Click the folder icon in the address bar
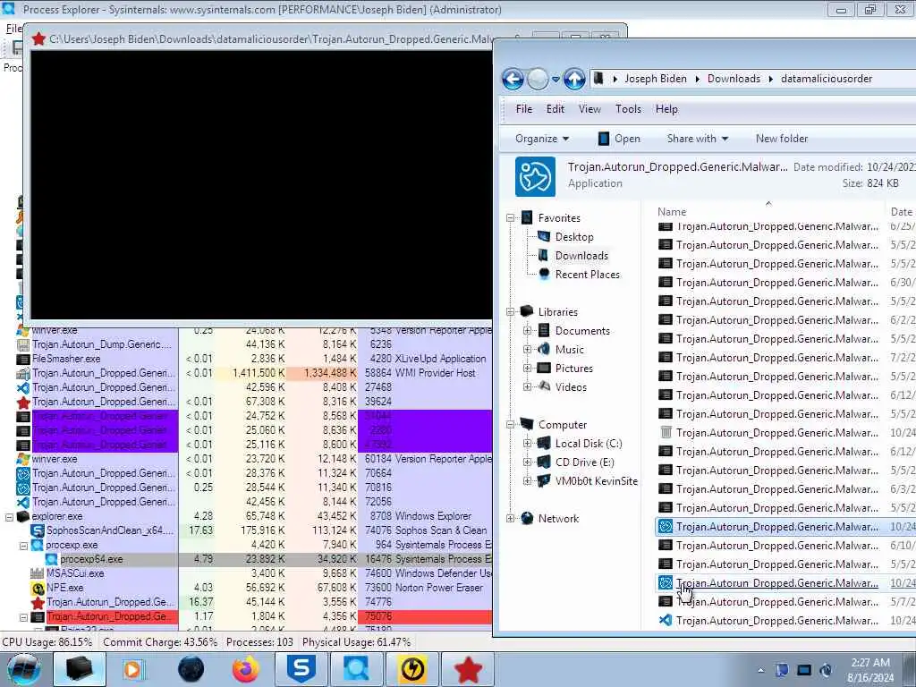 (598, 79)
